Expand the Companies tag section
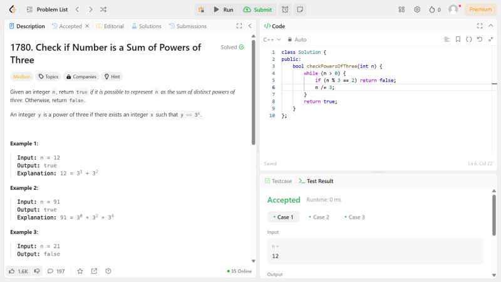Image resolution: width=501 pixels, height=282 pixels. pyautogui.click(x=81, y=76)
